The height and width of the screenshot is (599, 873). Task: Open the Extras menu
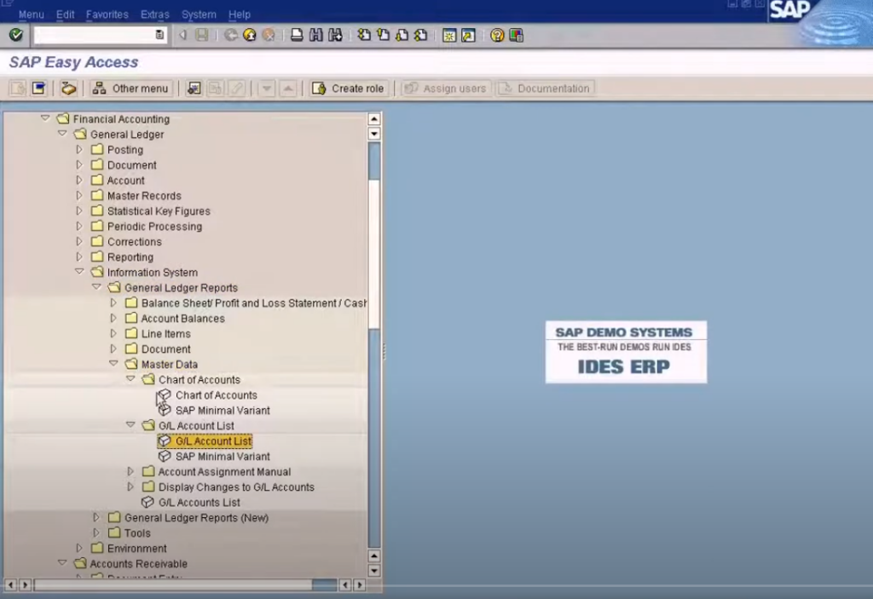[x=155, y=14]
